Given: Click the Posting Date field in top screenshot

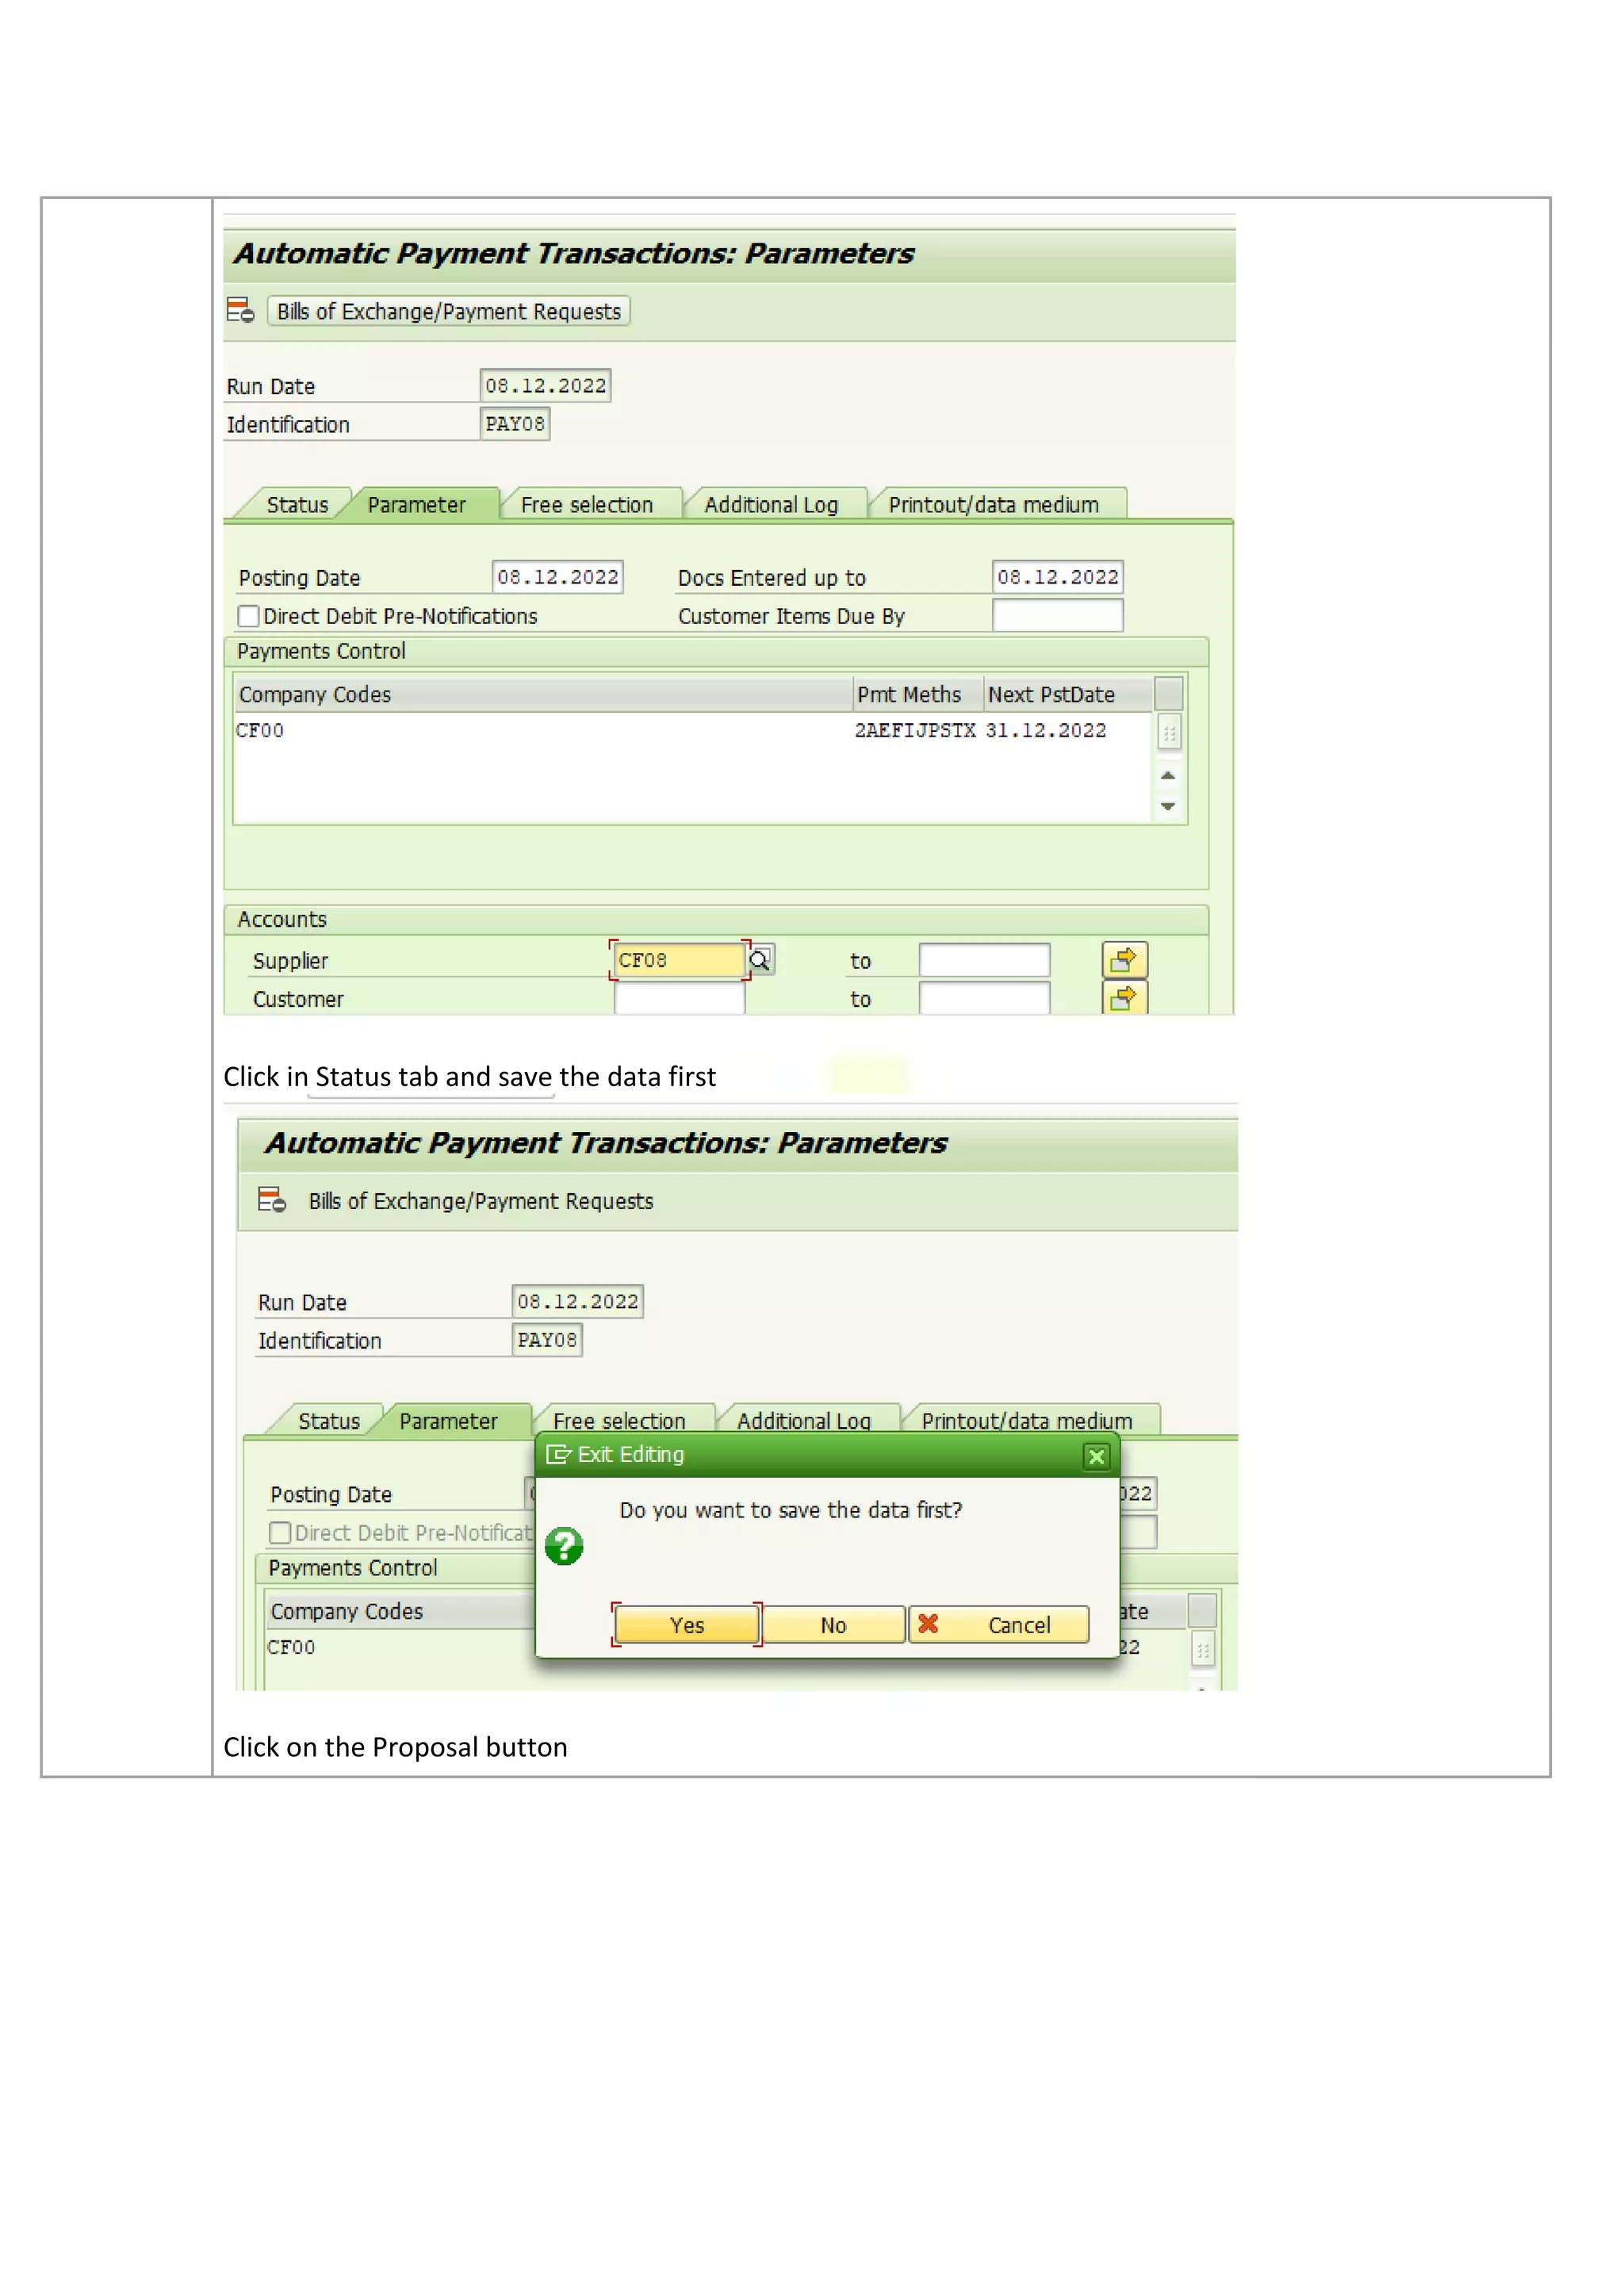Looking at the screenshot, I should [x=558, y=577].
